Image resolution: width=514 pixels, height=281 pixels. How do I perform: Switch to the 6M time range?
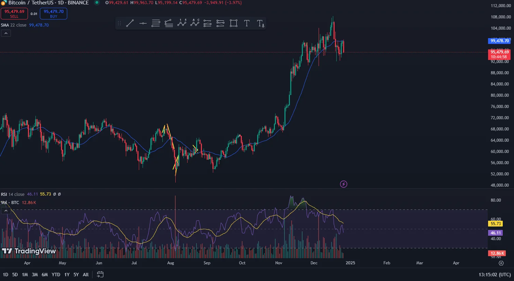(45, 275)
